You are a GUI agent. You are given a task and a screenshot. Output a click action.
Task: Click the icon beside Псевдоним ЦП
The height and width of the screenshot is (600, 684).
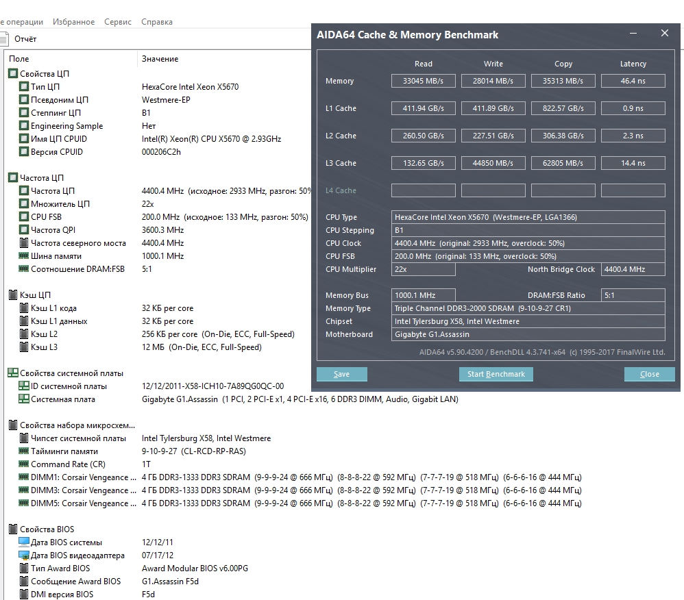pos(23,99)
